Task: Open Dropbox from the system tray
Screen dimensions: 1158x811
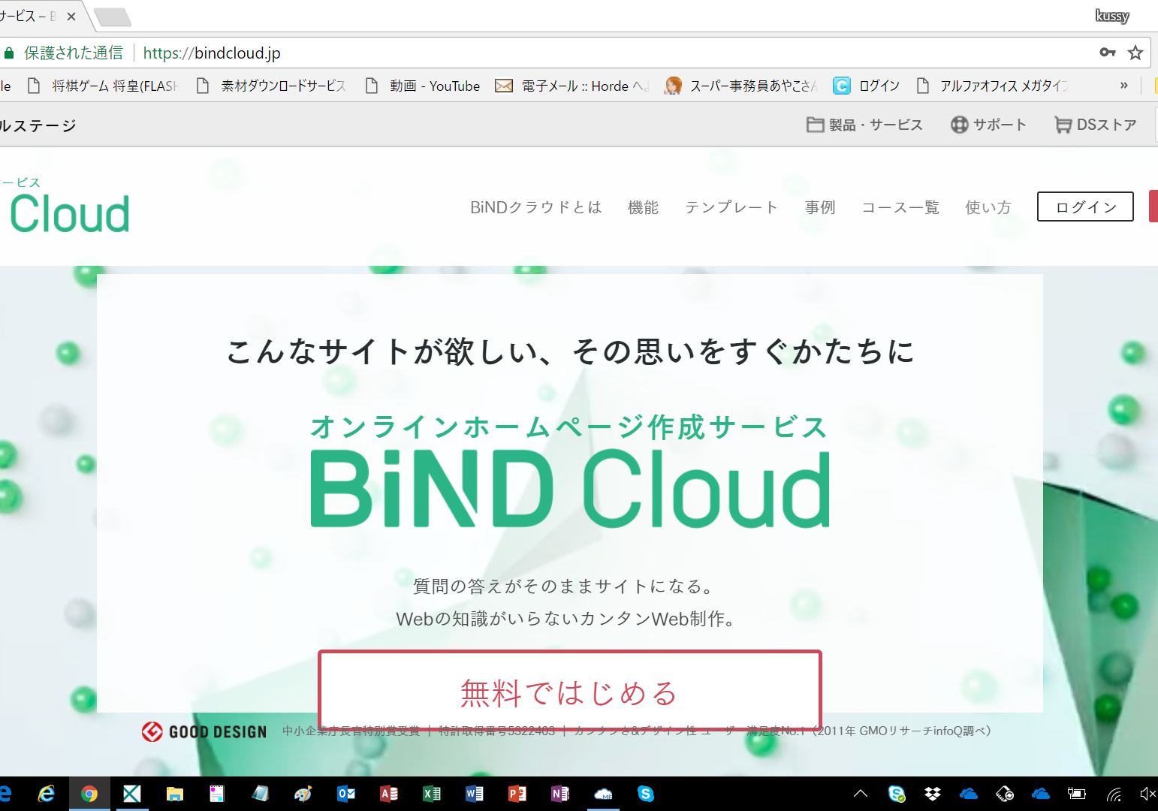Action: [x=933, y=794]
